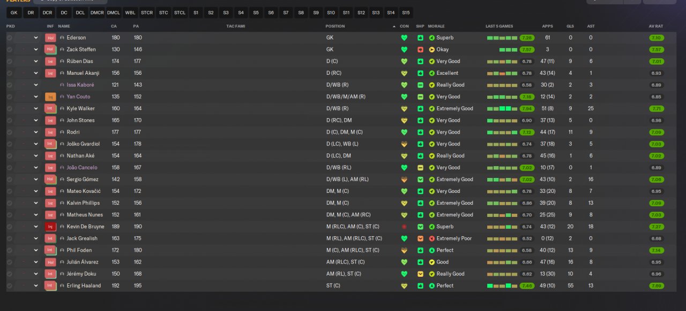
Task: Toggle the picked checkbox for Erling Haaland
Action: tap(10, 285)
